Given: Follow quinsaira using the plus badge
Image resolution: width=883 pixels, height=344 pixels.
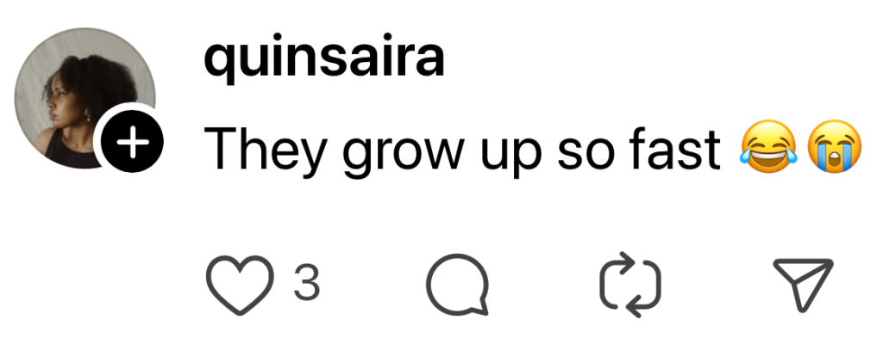Looking at the screenshot, I should pos(133,144).
